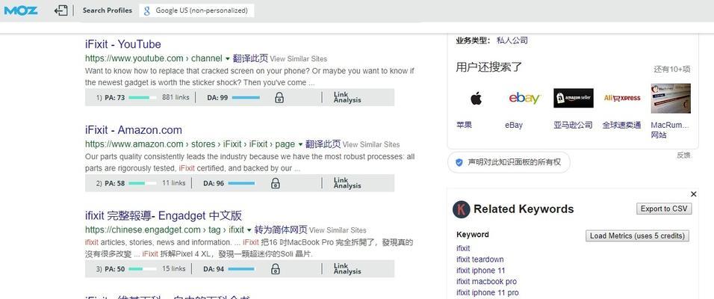This screenshot has height=299, width=714.
Task: Click View Similar Sites for Amazon result
Action: click(371, 144)
